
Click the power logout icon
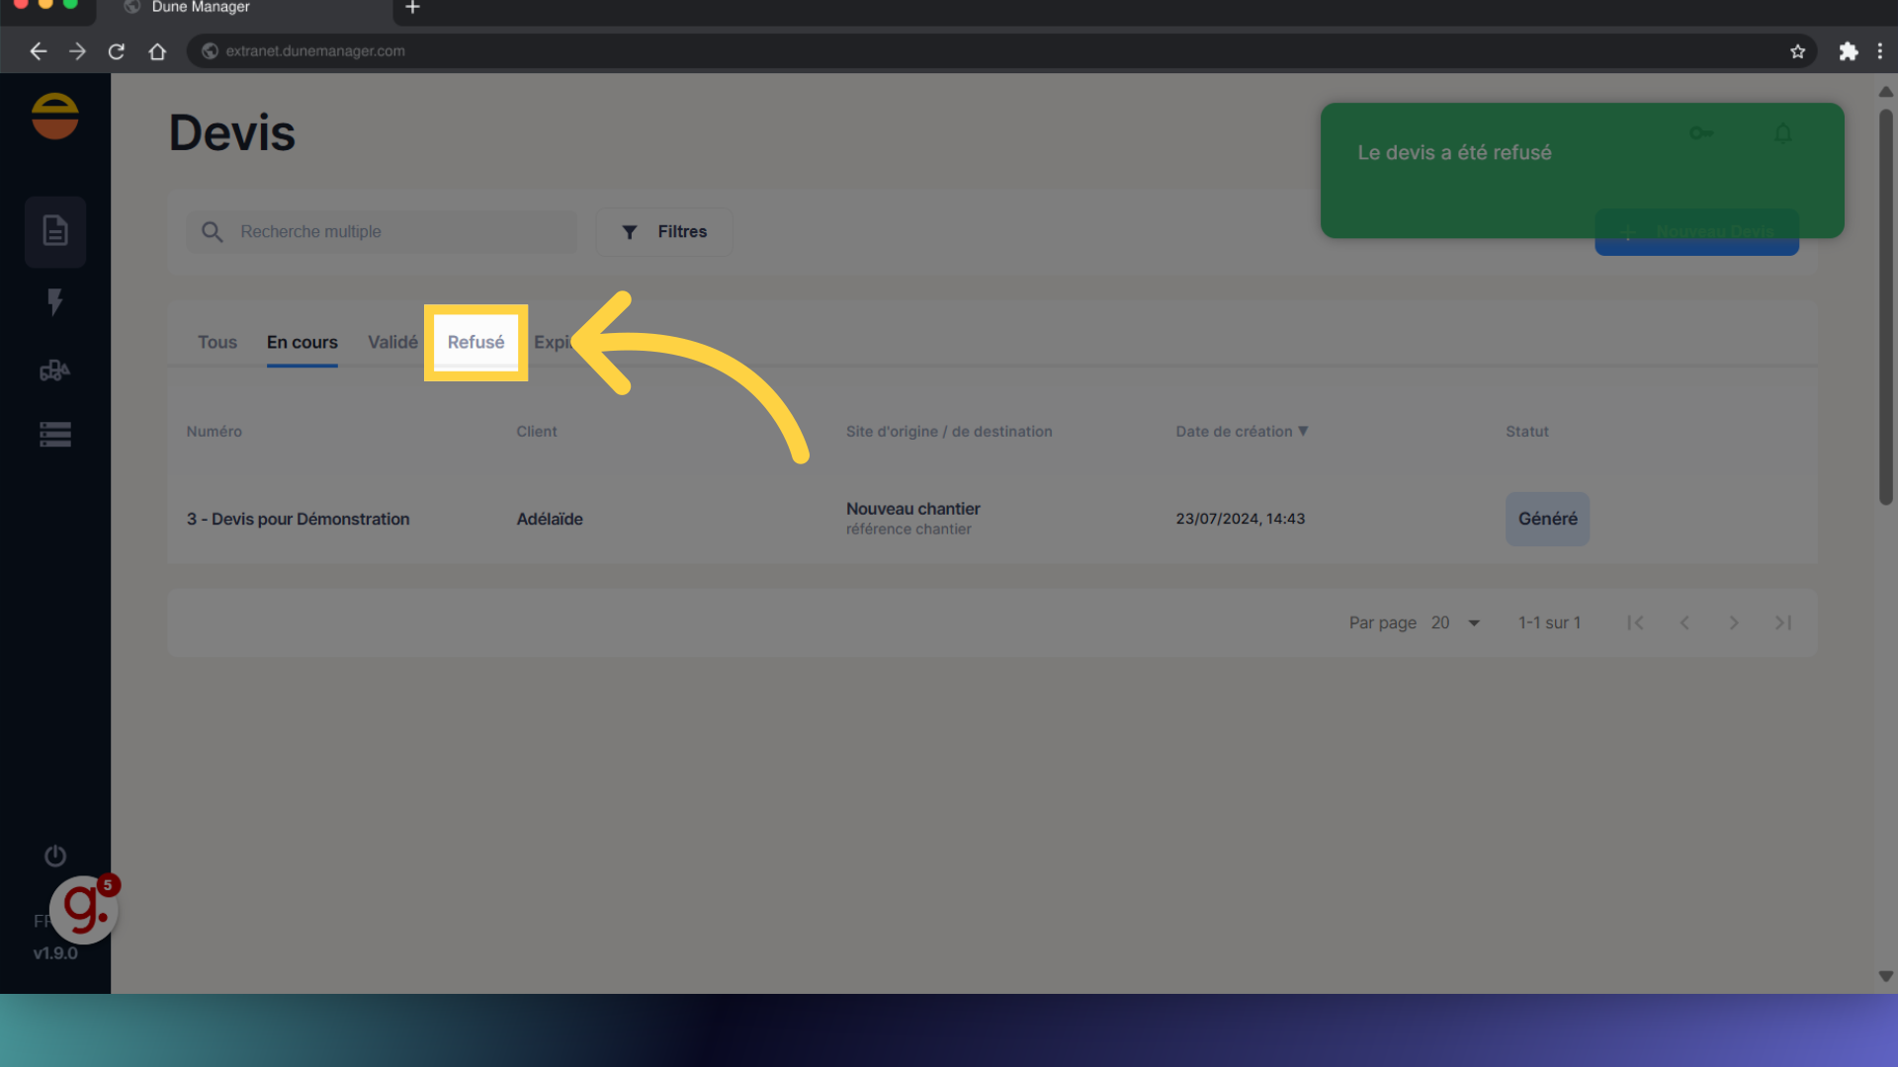tap(55, 856)
